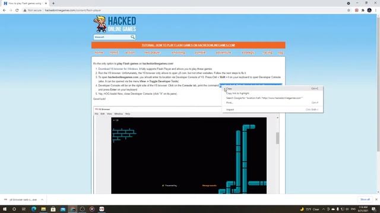Click the Y8 Browser game screenshot
Screen dimensions: 380x213
click(x=189, y=156)
